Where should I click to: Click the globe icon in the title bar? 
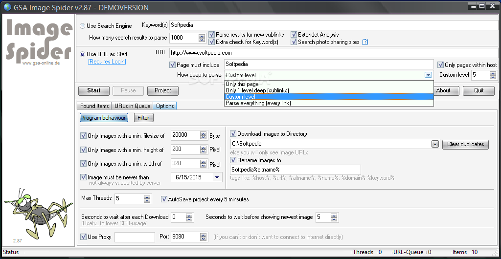(6, 7)
